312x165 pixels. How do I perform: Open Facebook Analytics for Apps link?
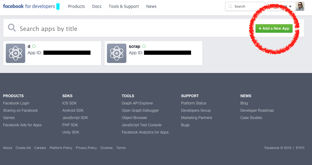(x=145, y=132)
